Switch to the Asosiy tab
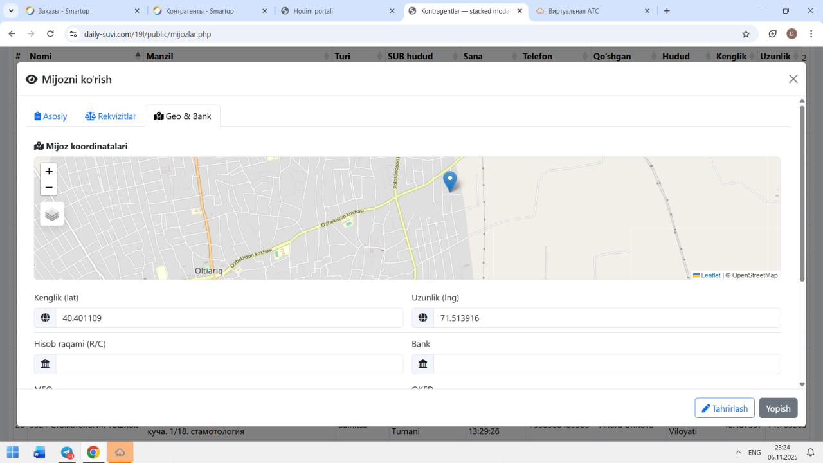 [x=51, y=116]
